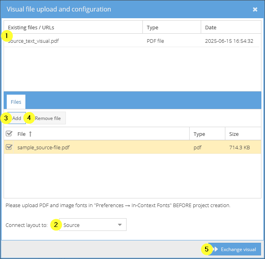Click the 714.3 KB size cell

240,147
